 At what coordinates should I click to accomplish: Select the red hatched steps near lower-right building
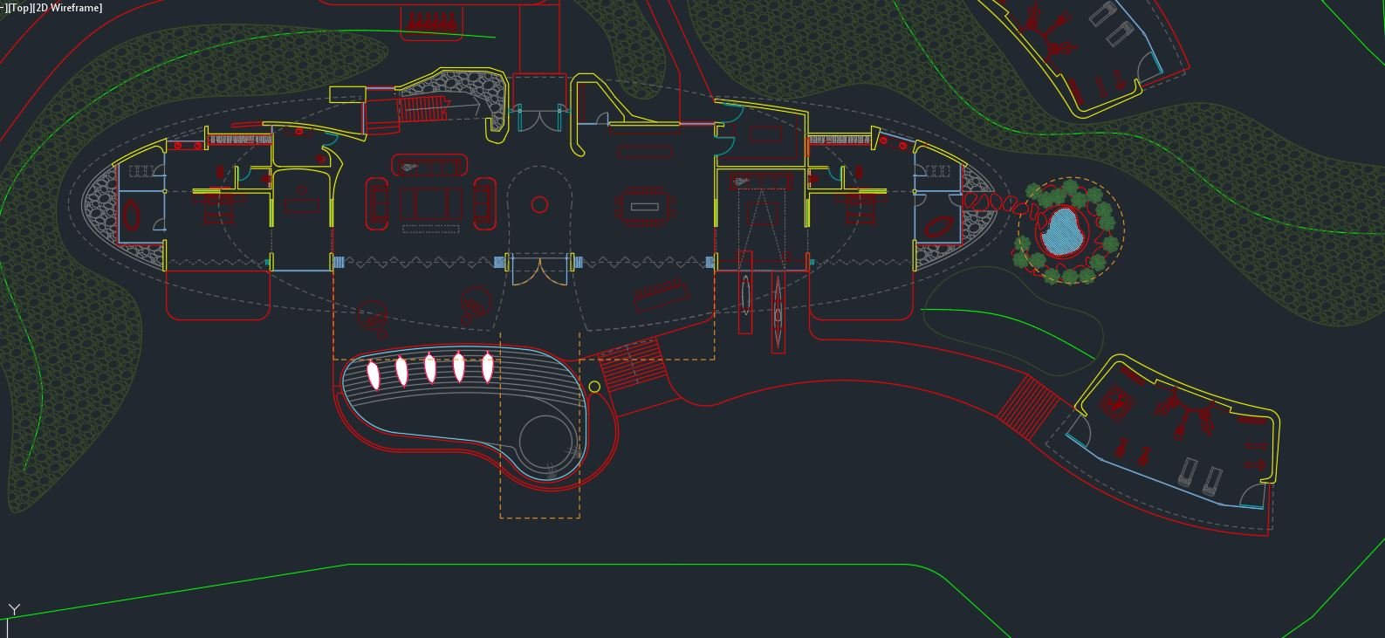tap(1028, 407)
